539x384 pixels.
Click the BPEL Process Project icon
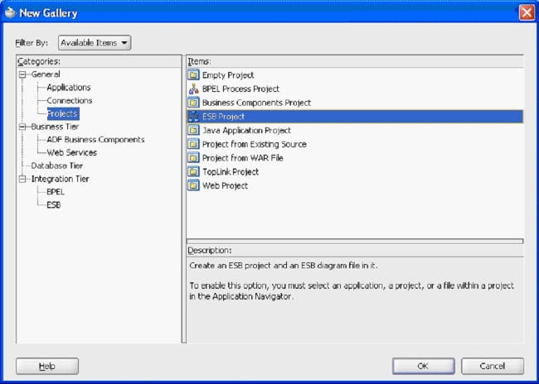point(193,89)
